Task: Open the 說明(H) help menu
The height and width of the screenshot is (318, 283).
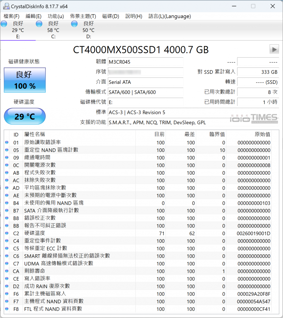Action: [133, 16]
